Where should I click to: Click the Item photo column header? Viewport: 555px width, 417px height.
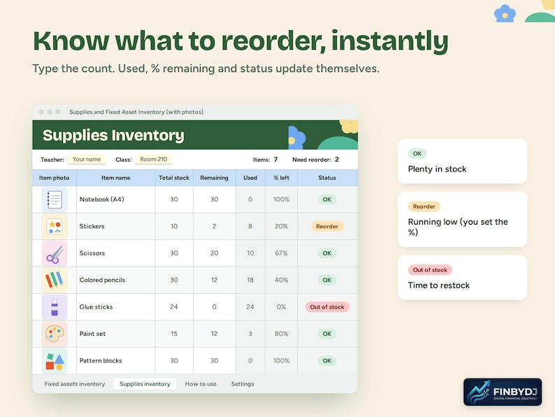pyautogui.click(x=54, y=178)
